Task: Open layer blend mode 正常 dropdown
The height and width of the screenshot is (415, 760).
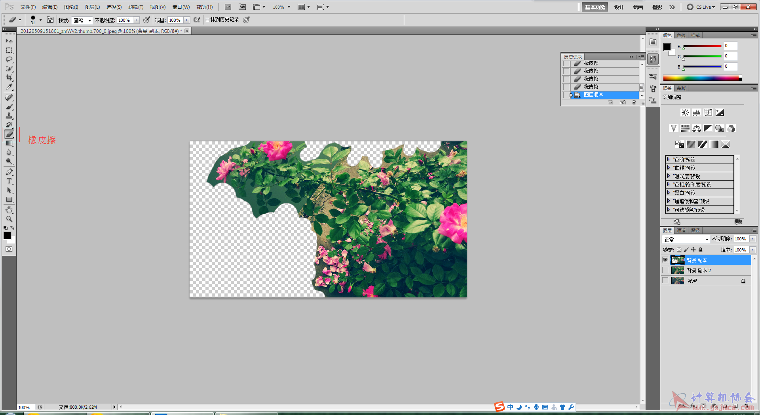Action: (686, 240)
